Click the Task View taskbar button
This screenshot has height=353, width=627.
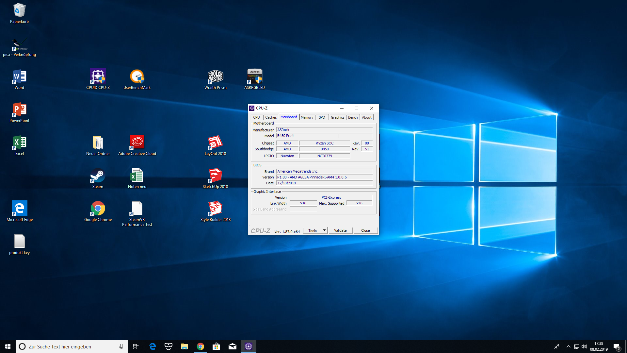(136, 346)
